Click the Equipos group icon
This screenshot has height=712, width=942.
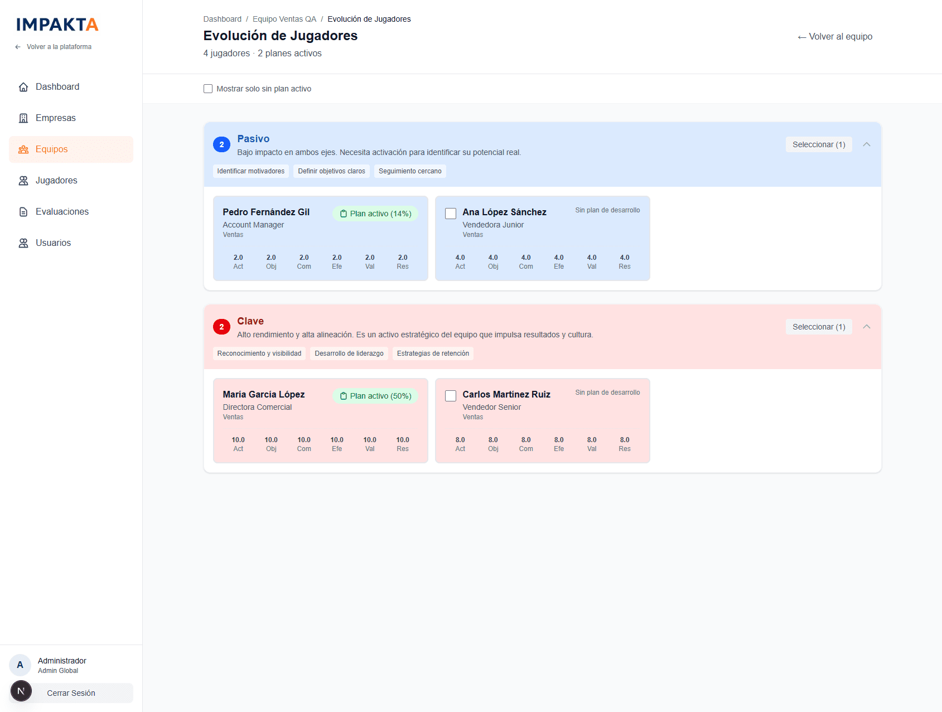(x=23, y=149)
